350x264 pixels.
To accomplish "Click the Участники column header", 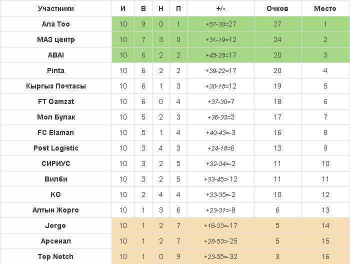I will point(55,8).
